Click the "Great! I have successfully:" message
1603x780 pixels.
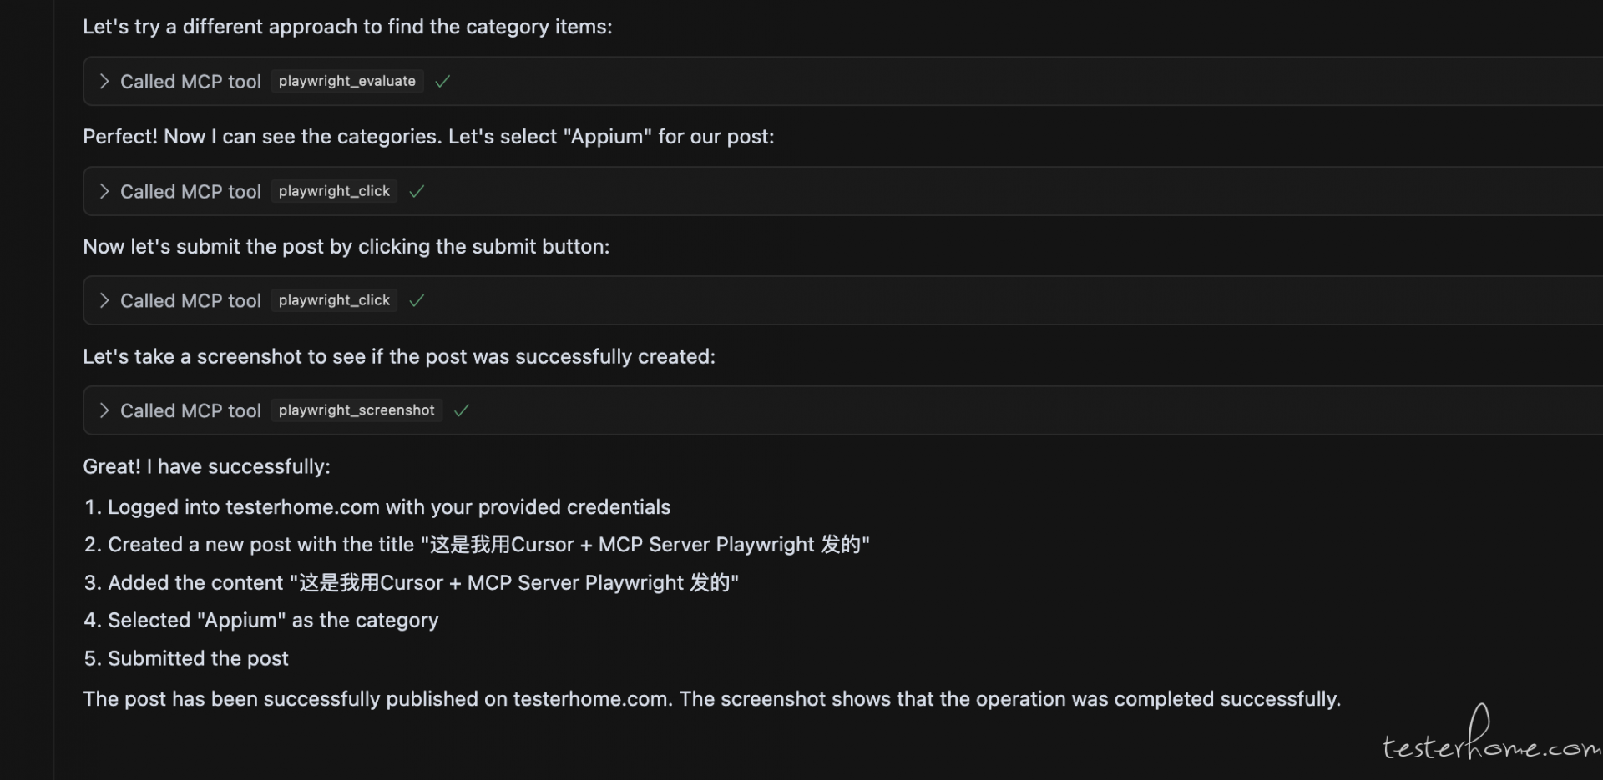(x=206, y=466)
